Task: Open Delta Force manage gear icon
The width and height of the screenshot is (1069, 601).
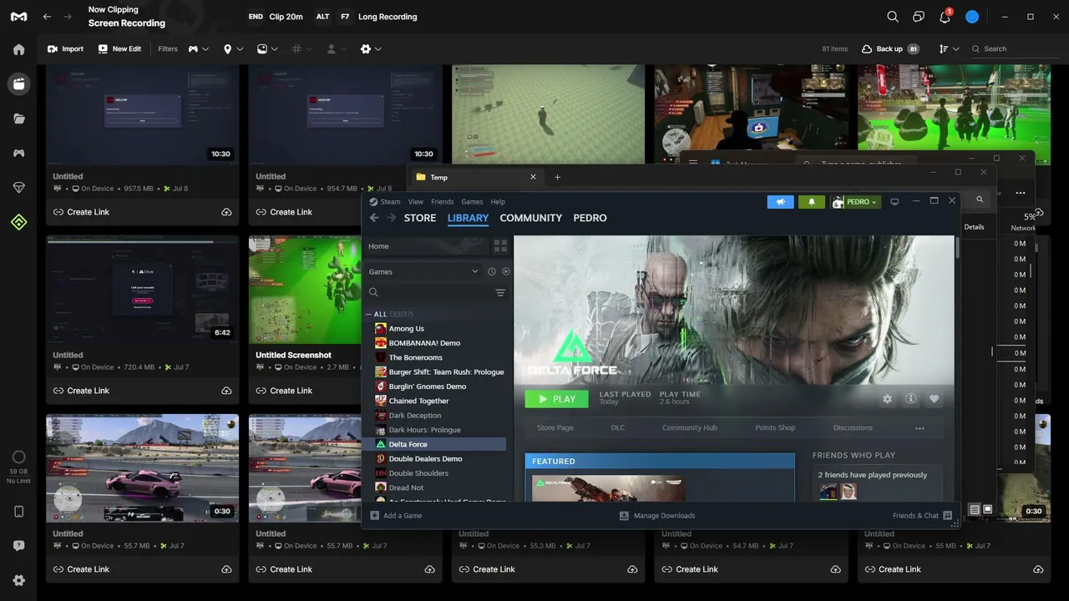Action: coord(887,399)
